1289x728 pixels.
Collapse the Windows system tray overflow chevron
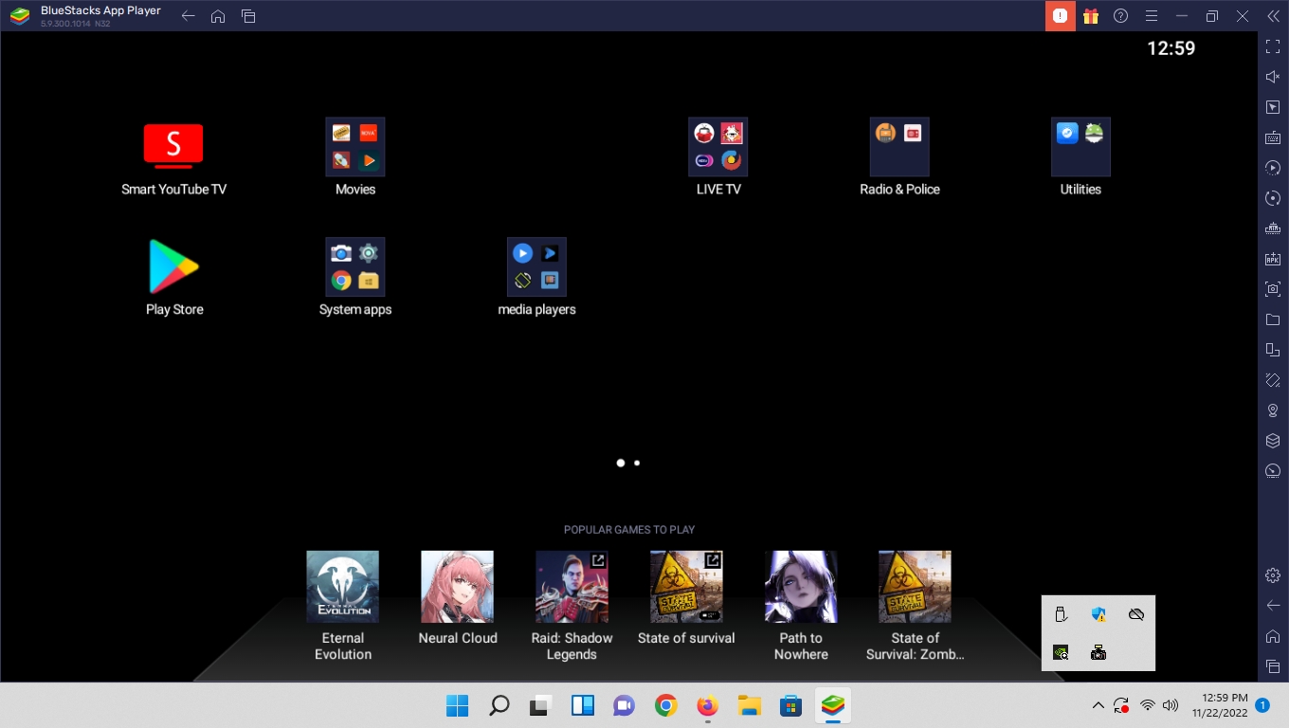(1098, 705)
